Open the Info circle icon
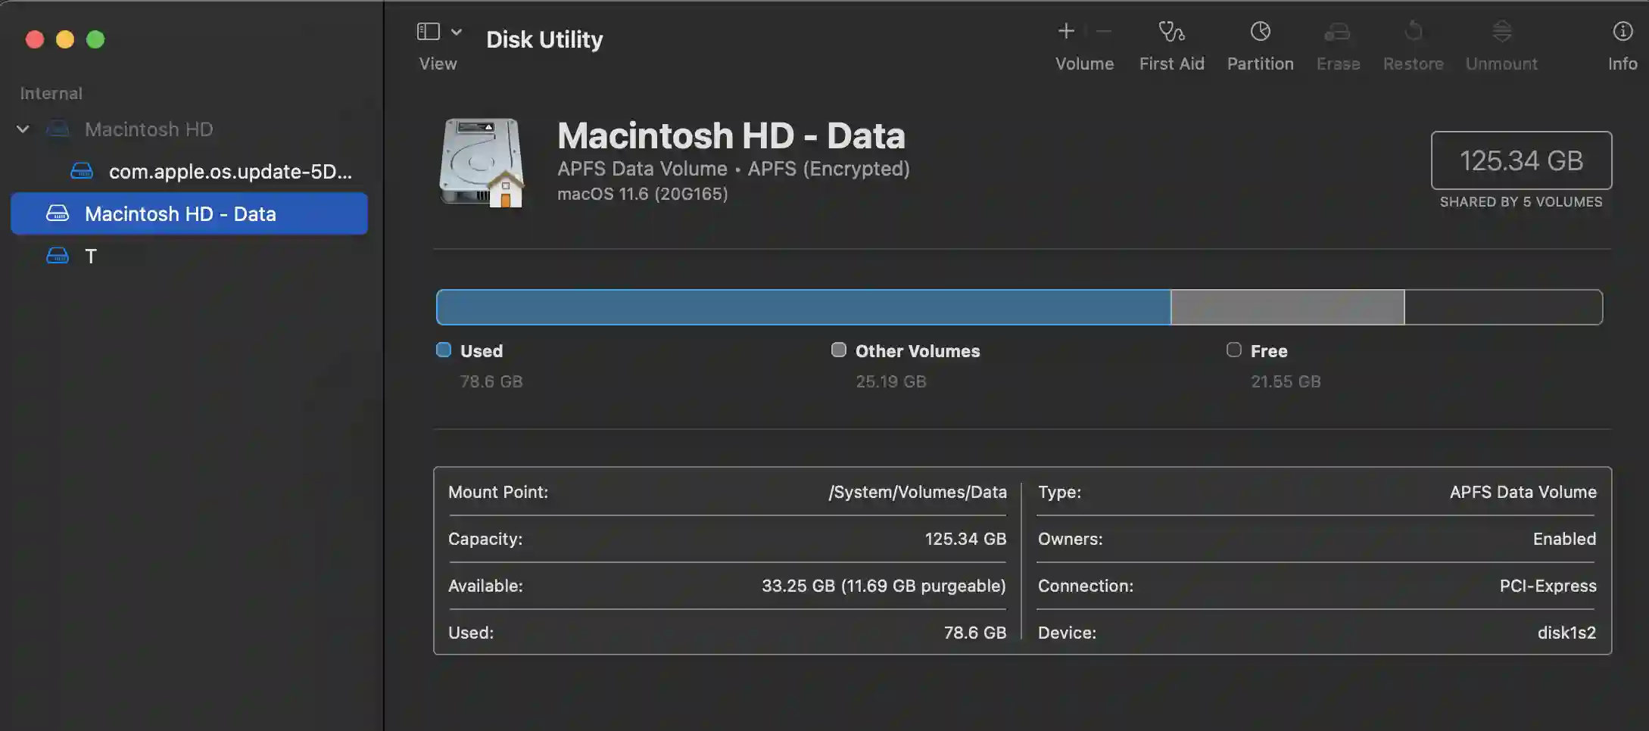 [1622, 31]
